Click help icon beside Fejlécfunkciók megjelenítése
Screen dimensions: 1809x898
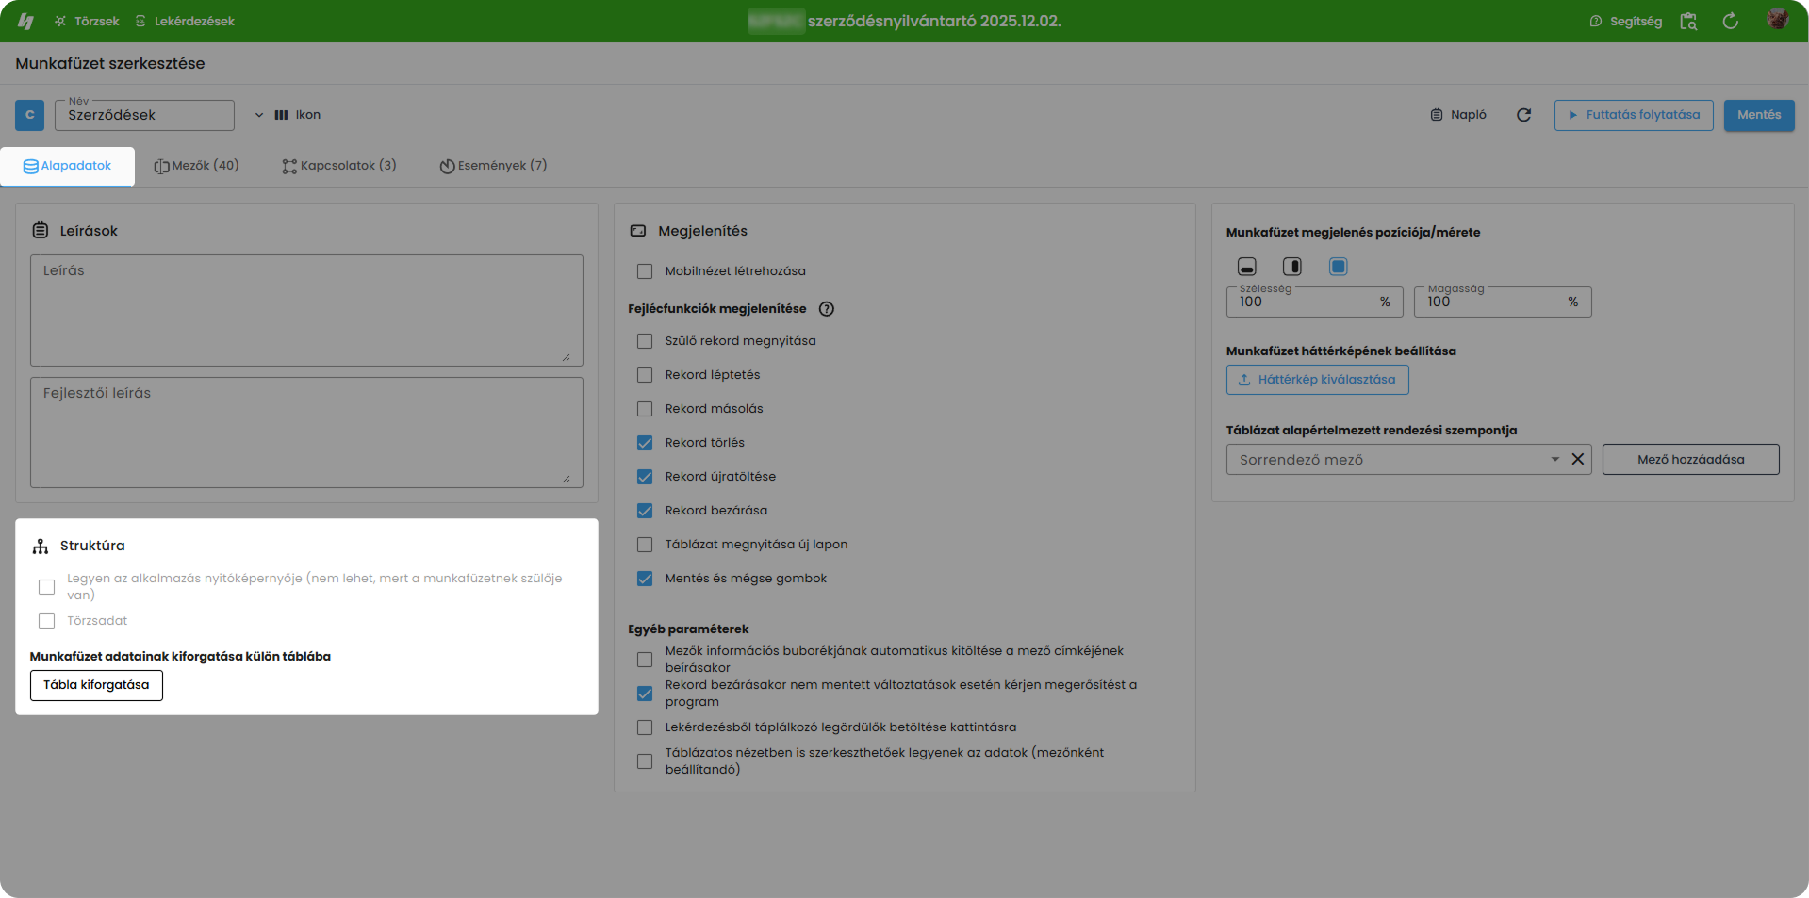827,309
